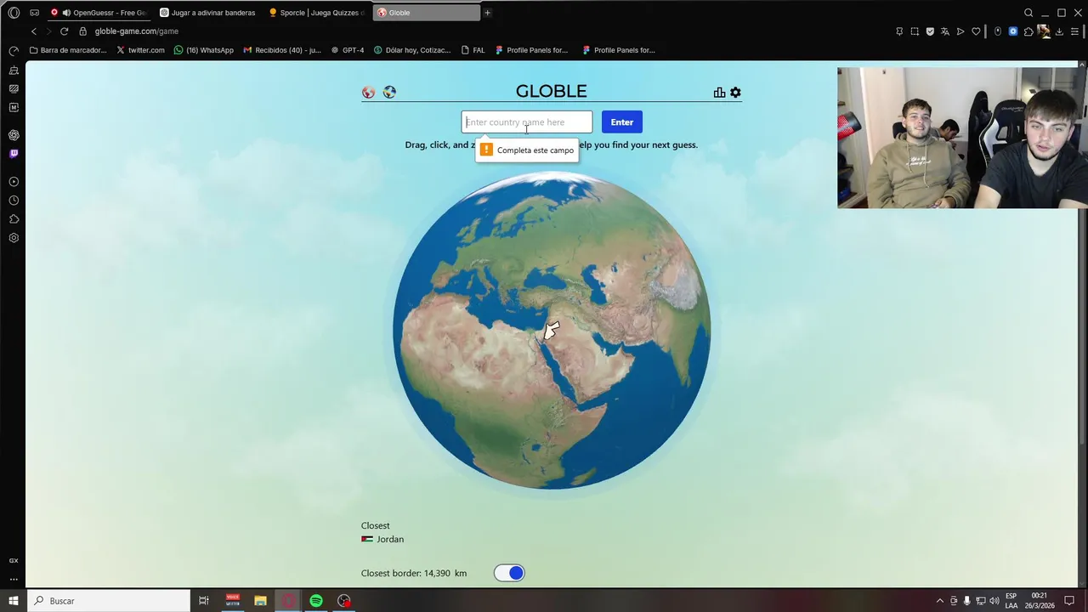The width and height of the screenshot is (1088, 612).
Task: Click the send/flow arrow icon
Action: point(960,31)
